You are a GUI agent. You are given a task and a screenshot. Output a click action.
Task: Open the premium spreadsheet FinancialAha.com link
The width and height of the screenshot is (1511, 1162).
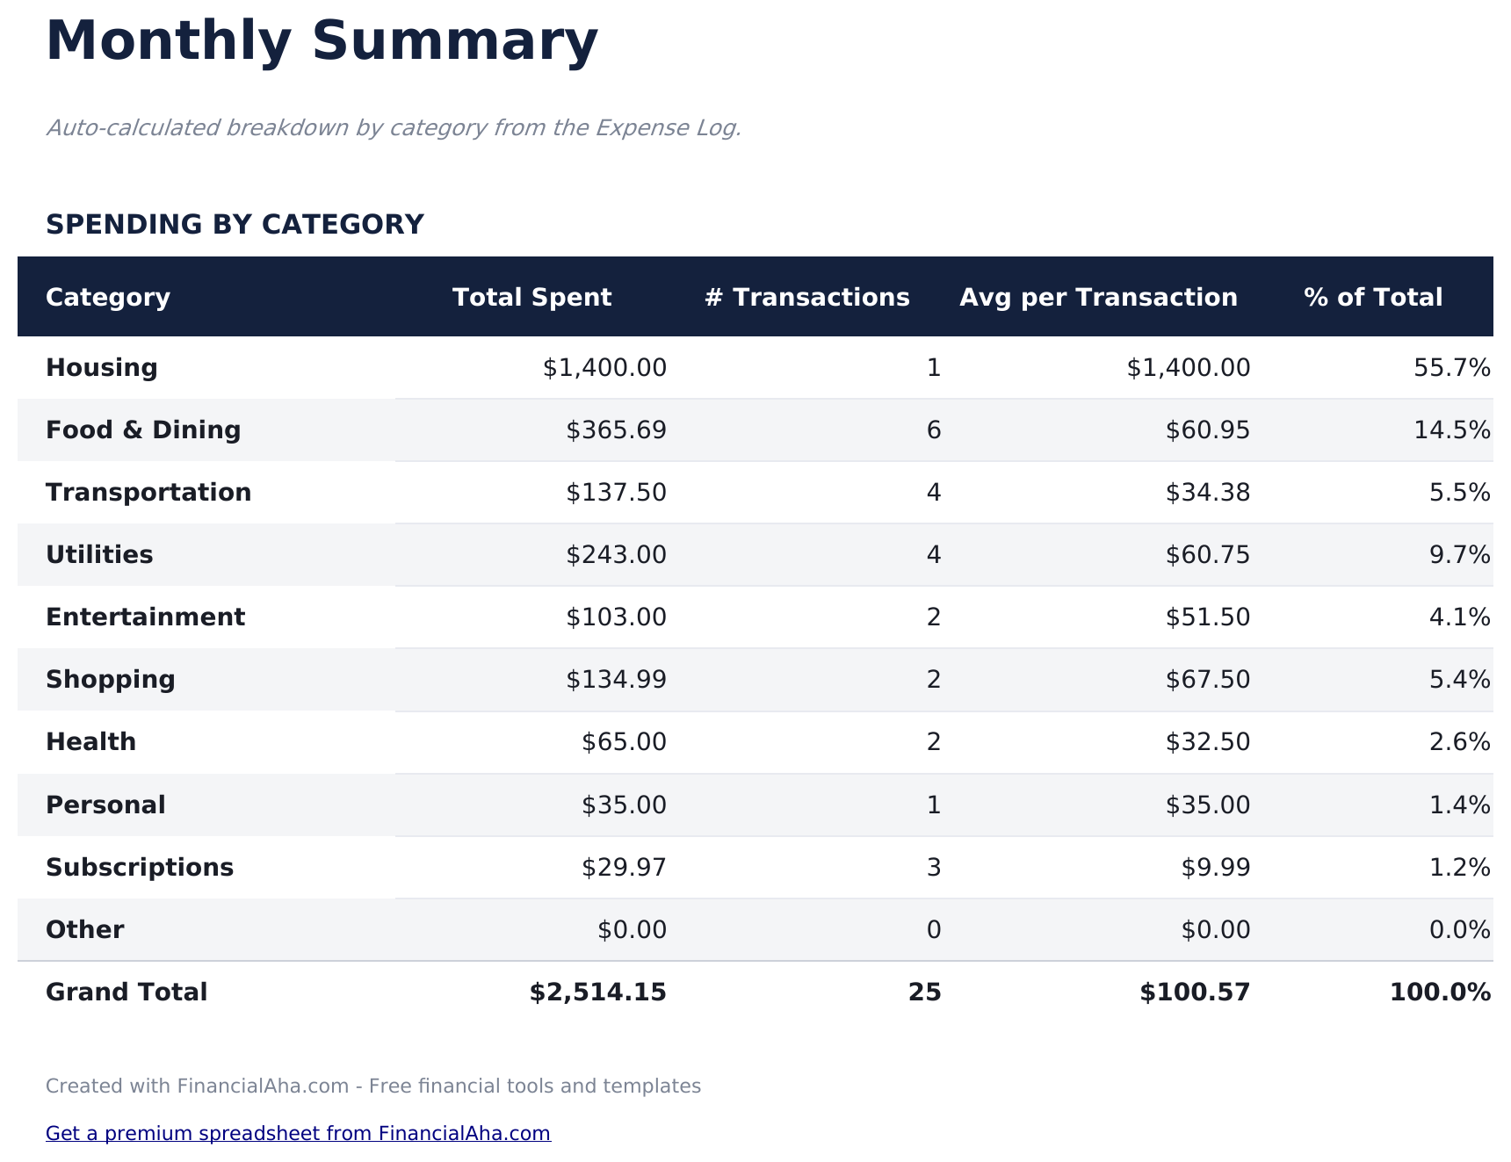[298, 1133]
